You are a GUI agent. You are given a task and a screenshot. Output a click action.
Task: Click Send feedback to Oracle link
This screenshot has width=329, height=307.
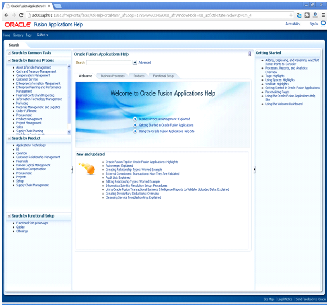(311, 299)
